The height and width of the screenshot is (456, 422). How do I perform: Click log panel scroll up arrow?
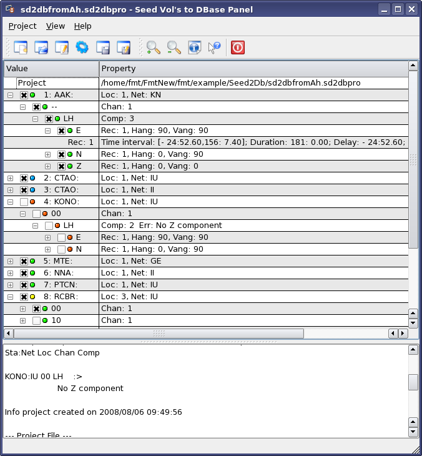(x=413, y=350)
